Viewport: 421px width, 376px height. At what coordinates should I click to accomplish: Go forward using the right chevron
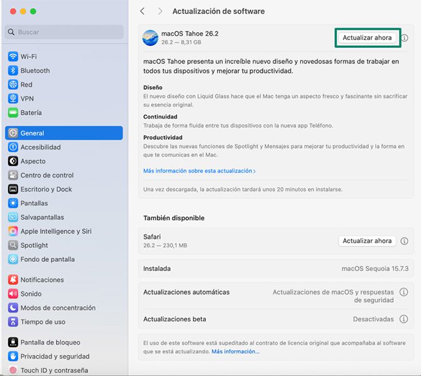[160, 11]
